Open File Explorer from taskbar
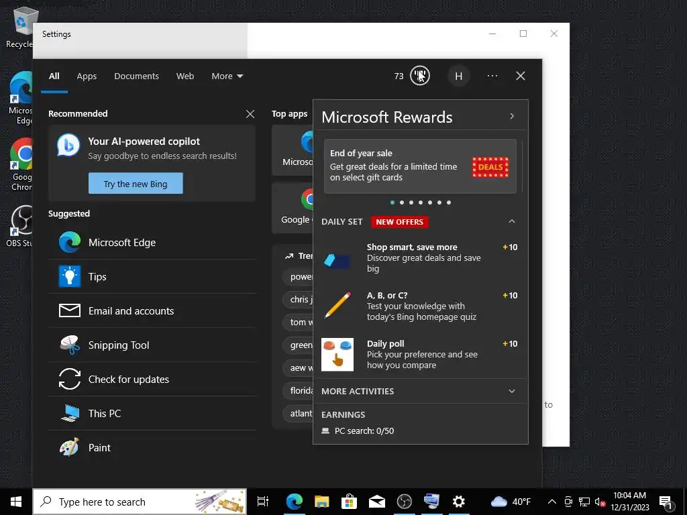This screenshot has width=687, height=515. coord(321,502)
